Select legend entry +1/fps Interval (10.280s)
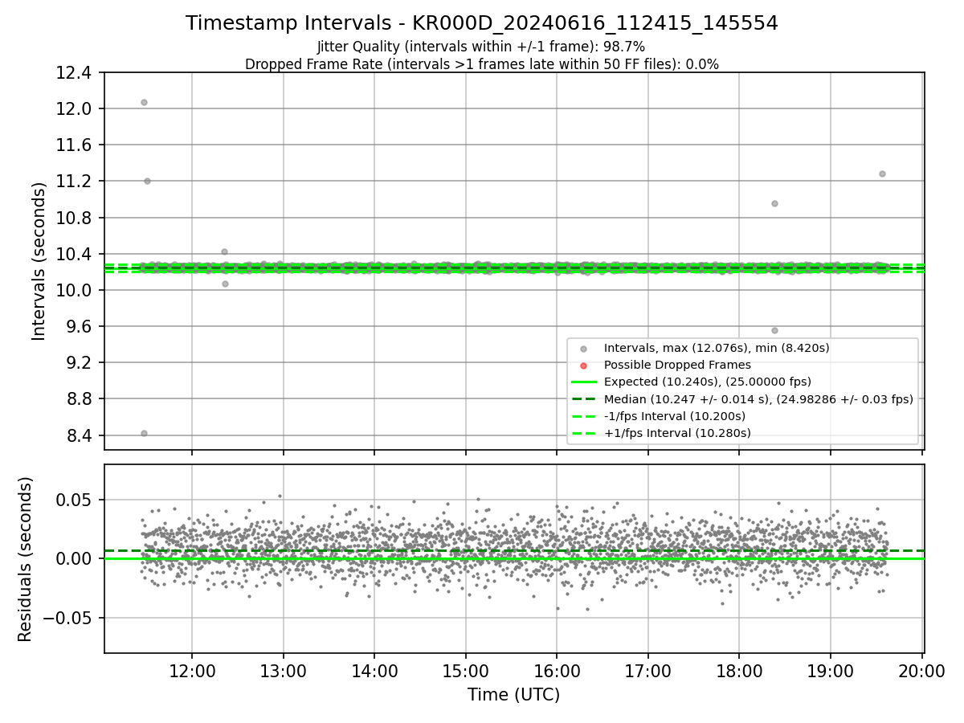Screen dimensions: 964x723 677,433
